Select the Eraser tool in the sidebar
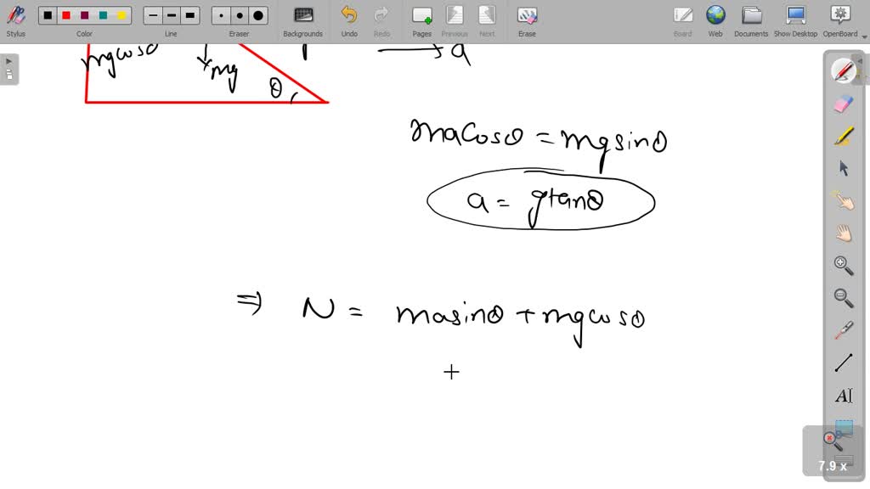Image resolution: width=870 pixels, height=489 pixels. tap(843, 102)
